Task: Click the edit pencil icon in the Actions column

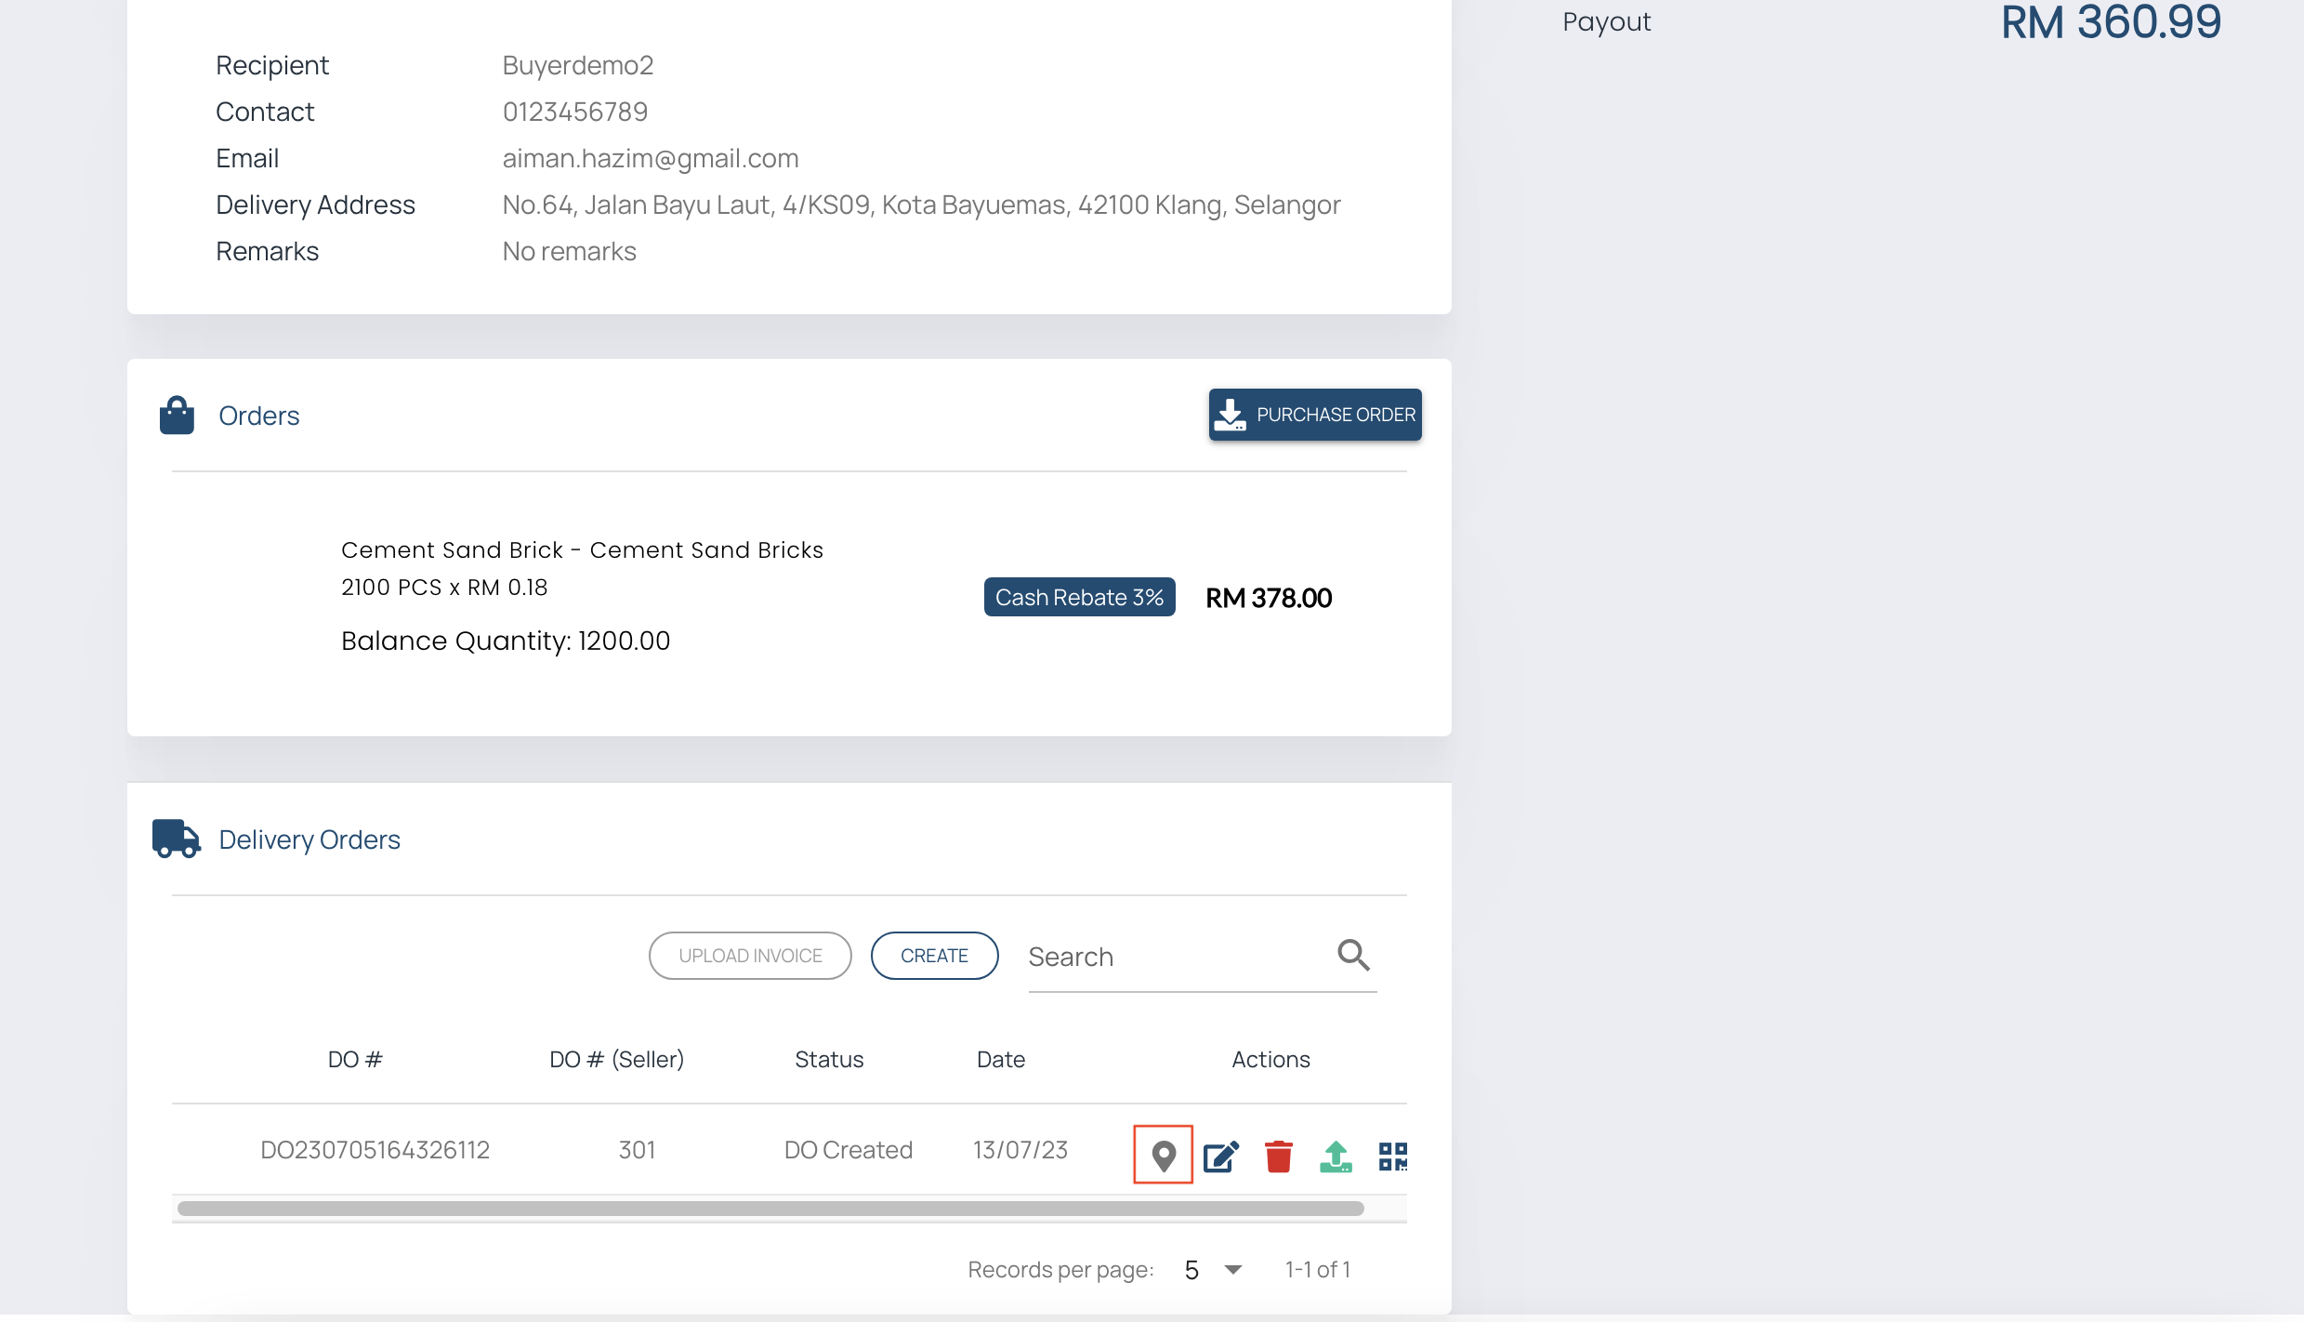Action: click(x=1220, y=1156)
